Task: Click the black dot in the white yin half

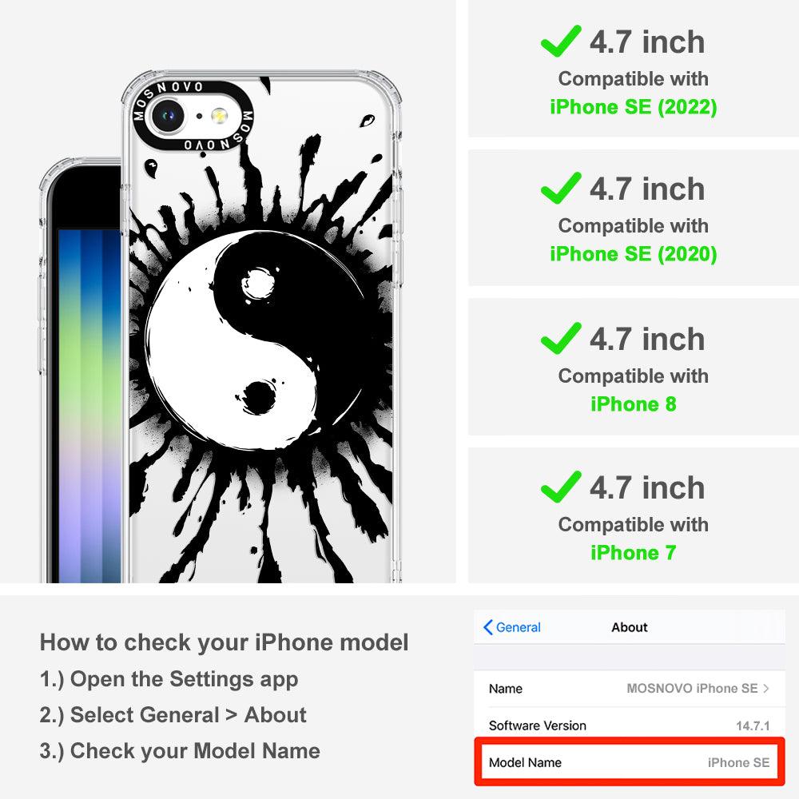Action: click(260, 397)
